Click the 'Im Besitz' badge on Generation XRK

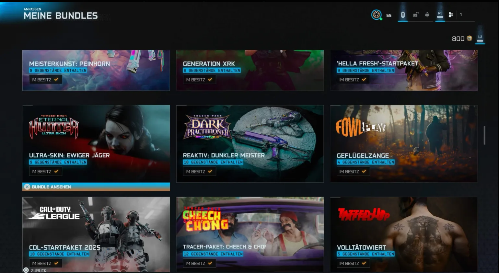[199, 80]
